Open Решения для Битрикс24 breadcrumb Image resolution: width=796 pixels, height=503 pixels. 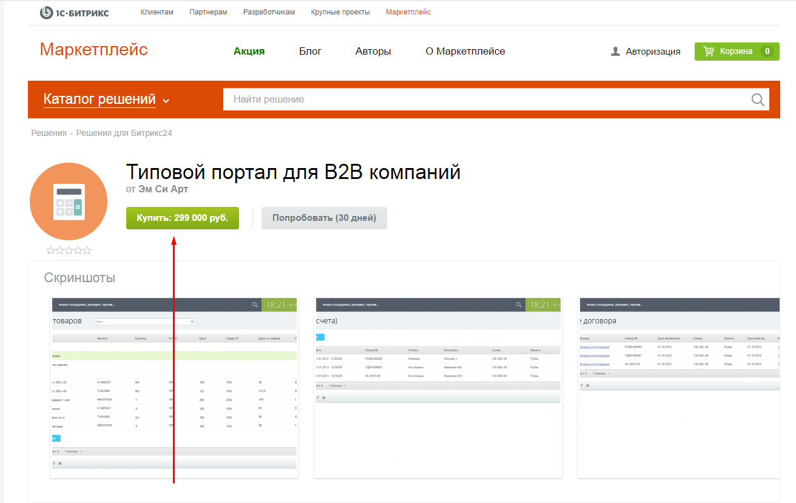(x=124, y=133)
